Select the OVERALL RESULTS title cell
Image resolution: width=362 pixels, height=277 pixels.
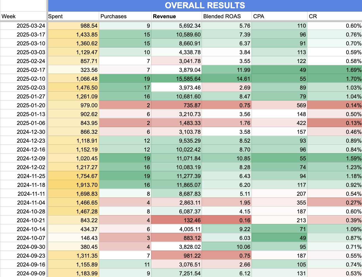tap(205, 6)
